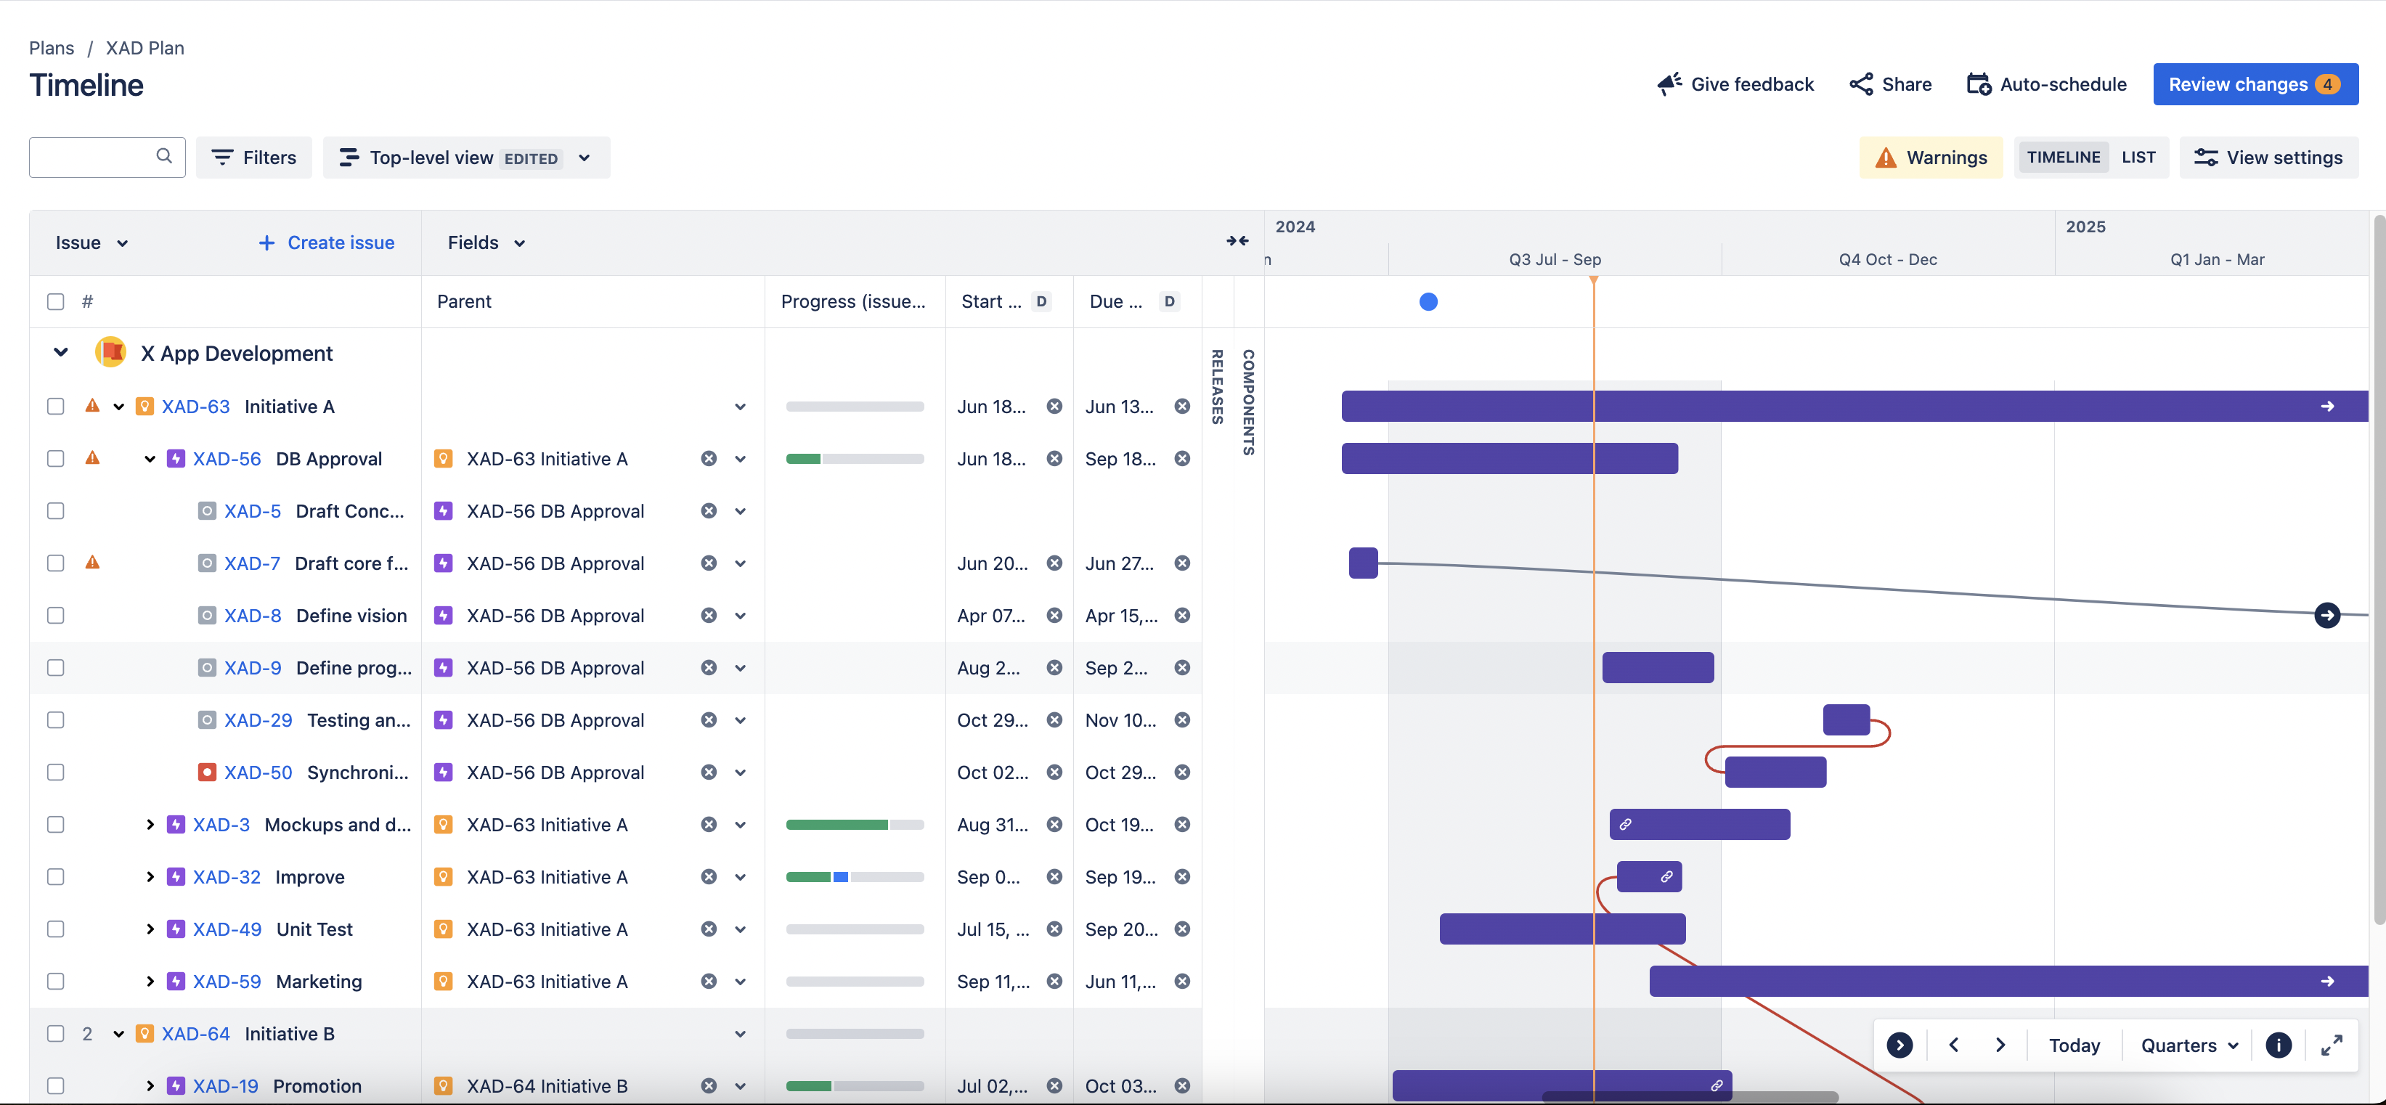Switch to the LIST tab
The image size is (2386, 1105).
(x=2138, y=157)
